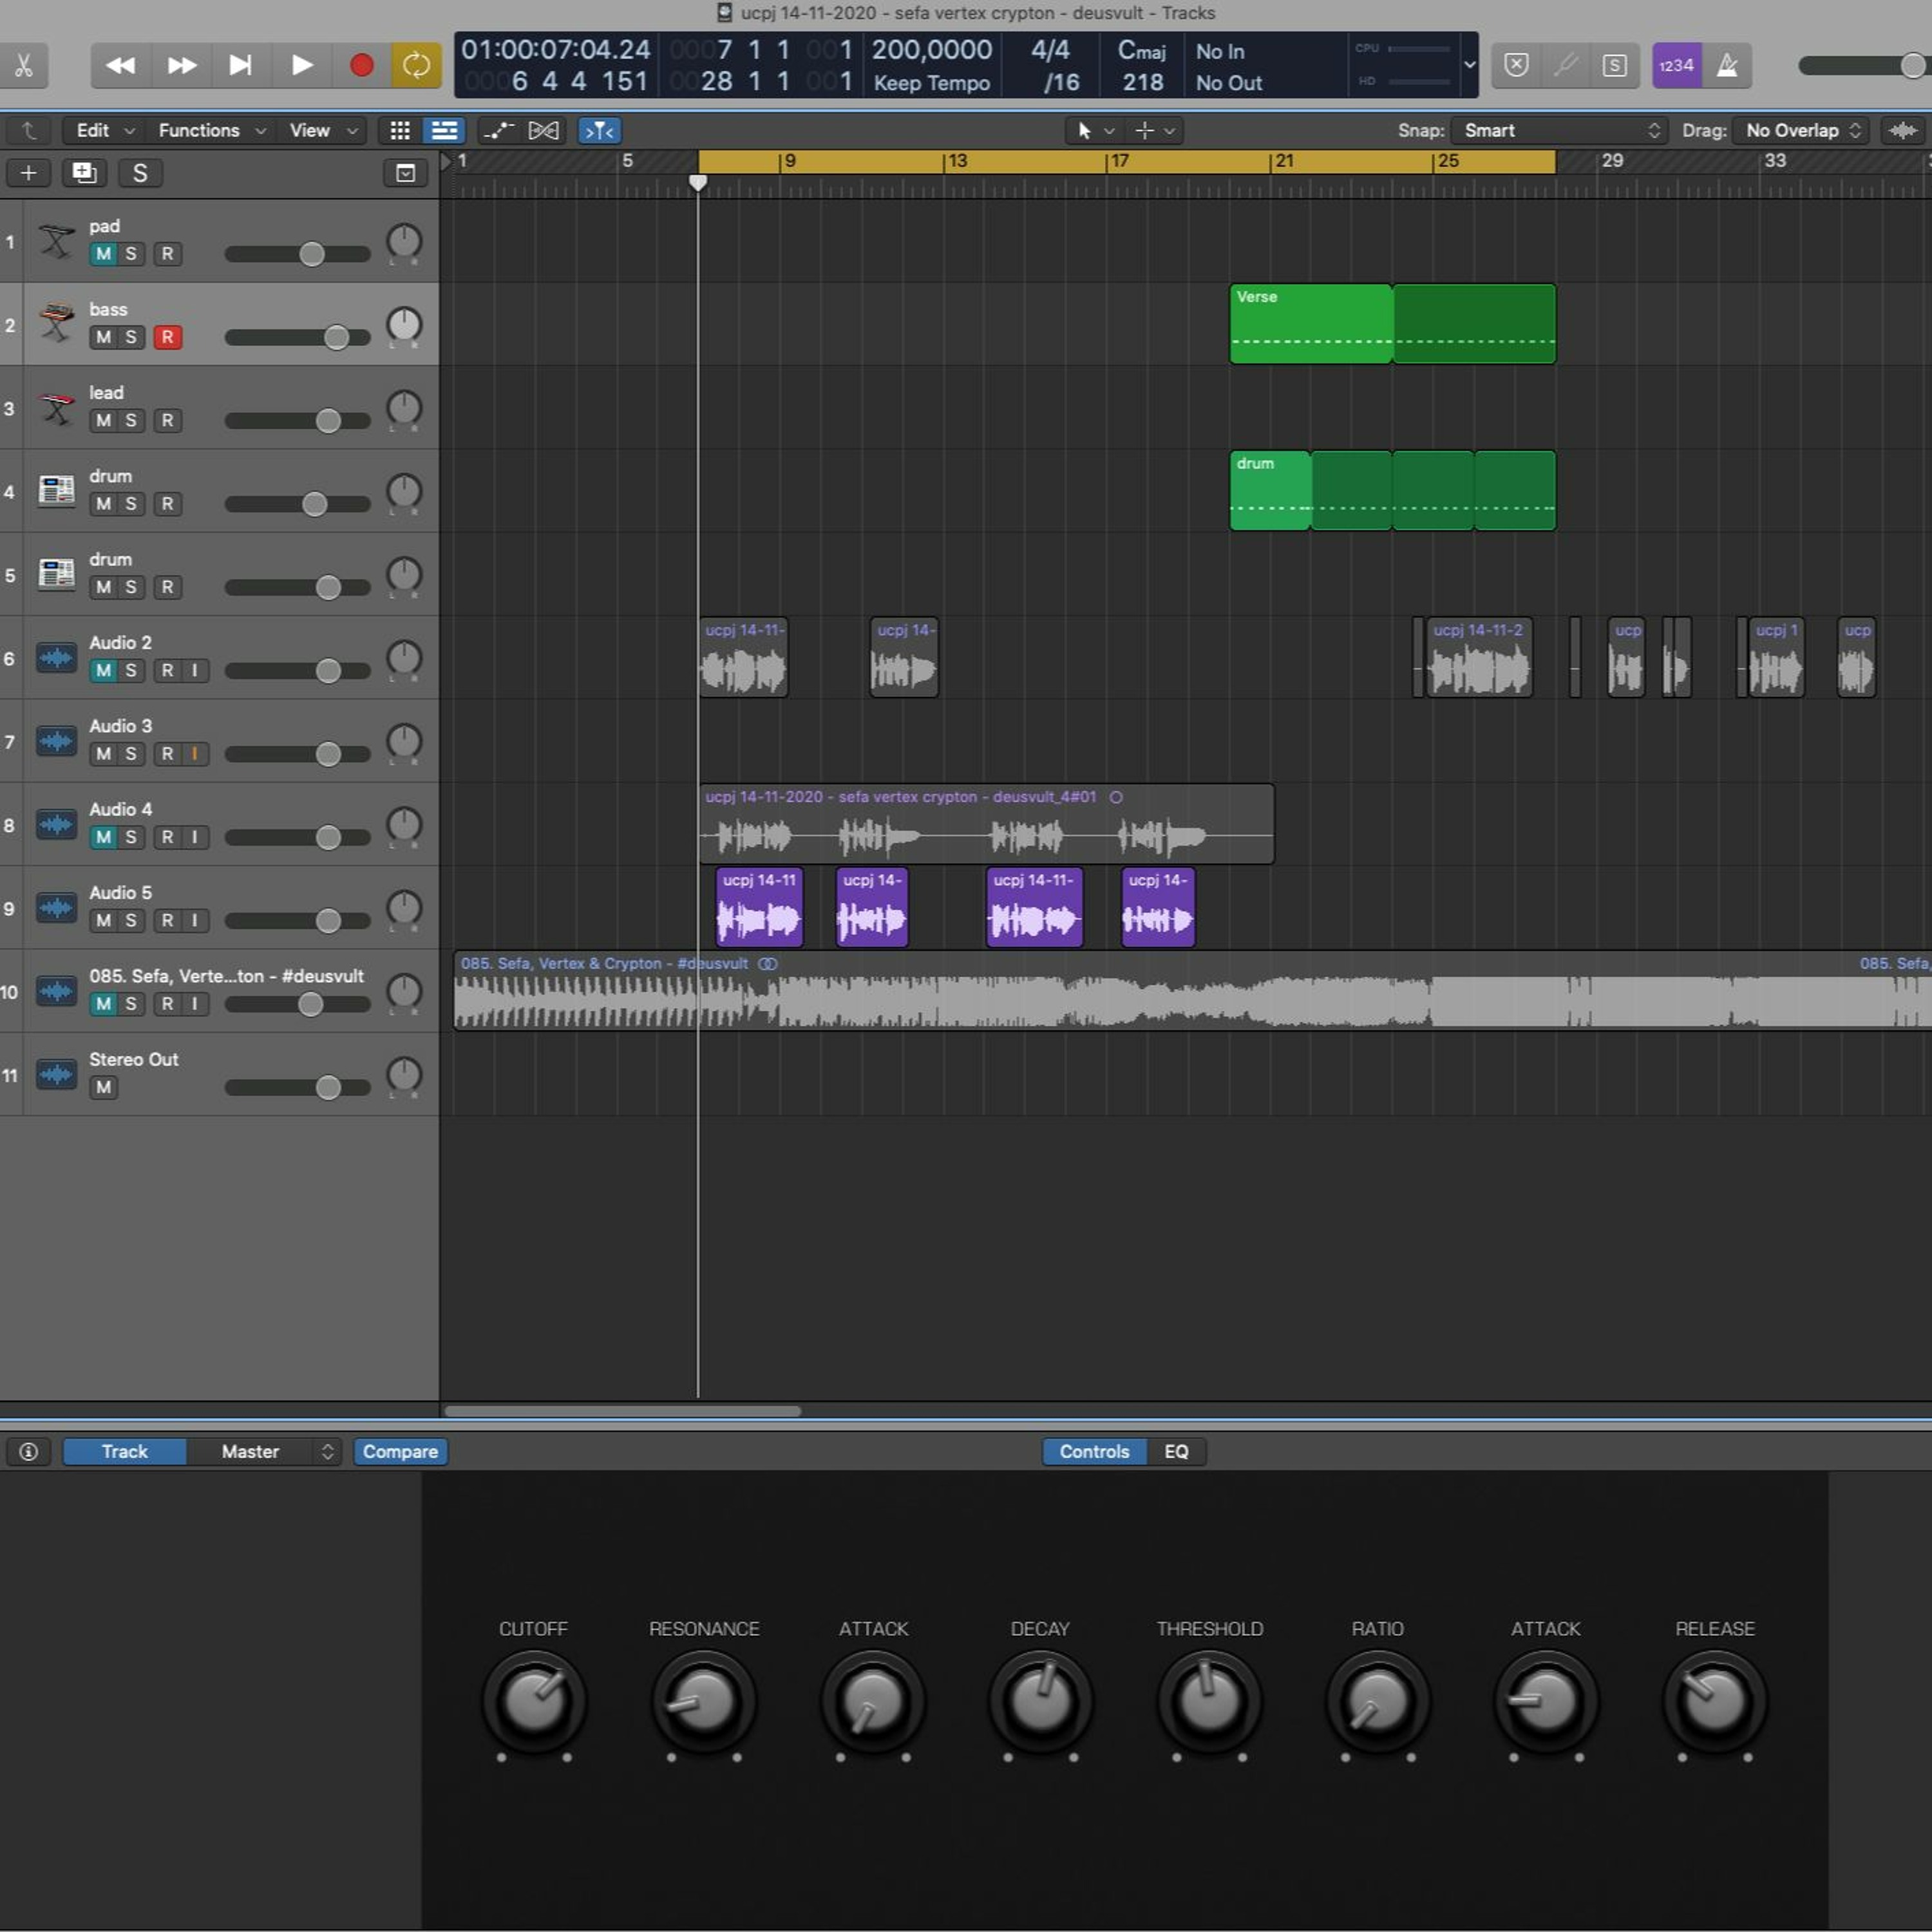
Task: Click the Duplicate Track icon
Action: click(84, 173)
